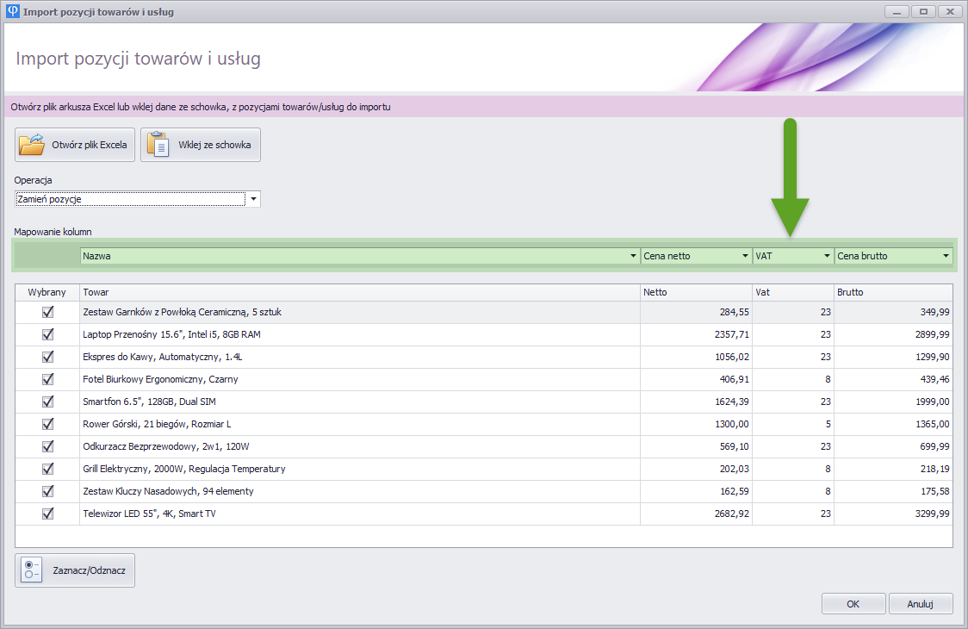Deselect the Telewizor LED 55" checkbox
The width and height of the screenshot is (968, 629).
point(47,514)
